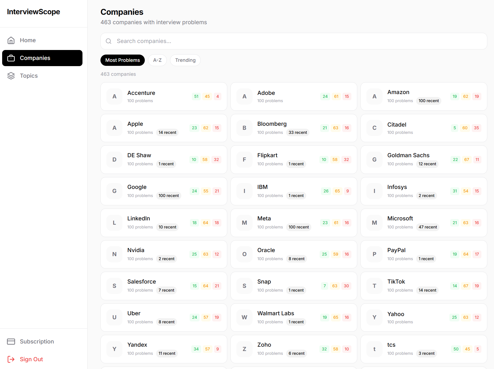The height and width of the screenshot is (369, 494).
Task: Click the Oracle letter O avatar
Action: tap(244, 254)
